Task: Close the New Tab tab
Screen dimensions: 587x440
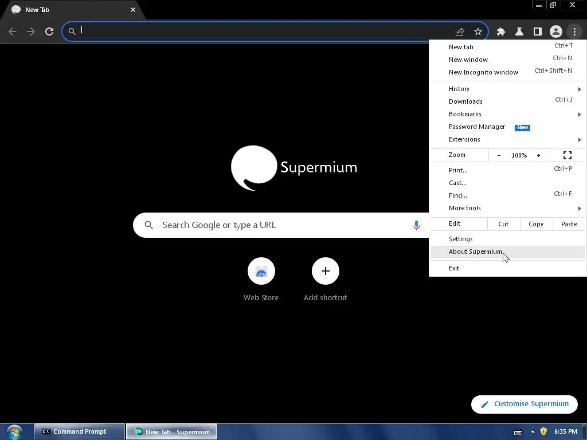Action: [133, 10]
